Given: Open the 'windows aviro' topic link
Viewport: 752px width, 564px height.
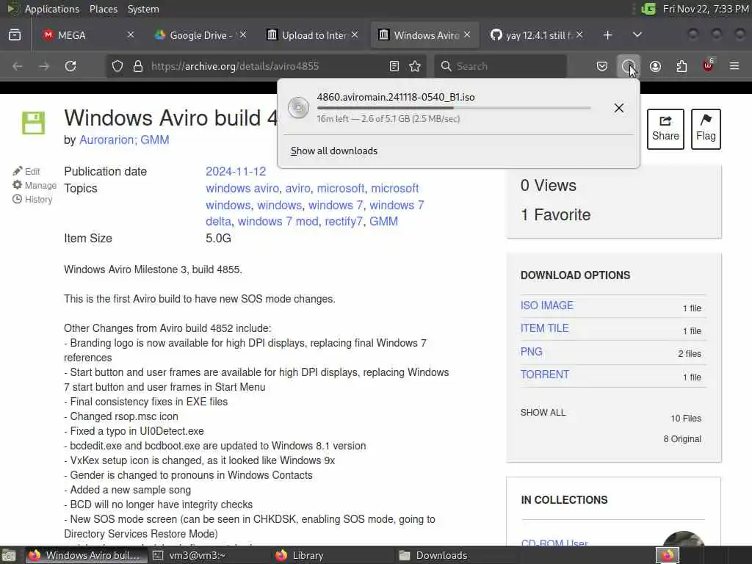Looking at the screenshot, I should 242,189.
